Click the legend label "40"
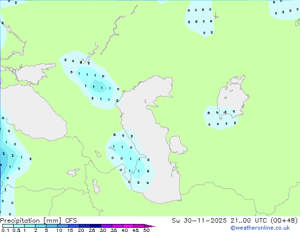 (124, 230)
